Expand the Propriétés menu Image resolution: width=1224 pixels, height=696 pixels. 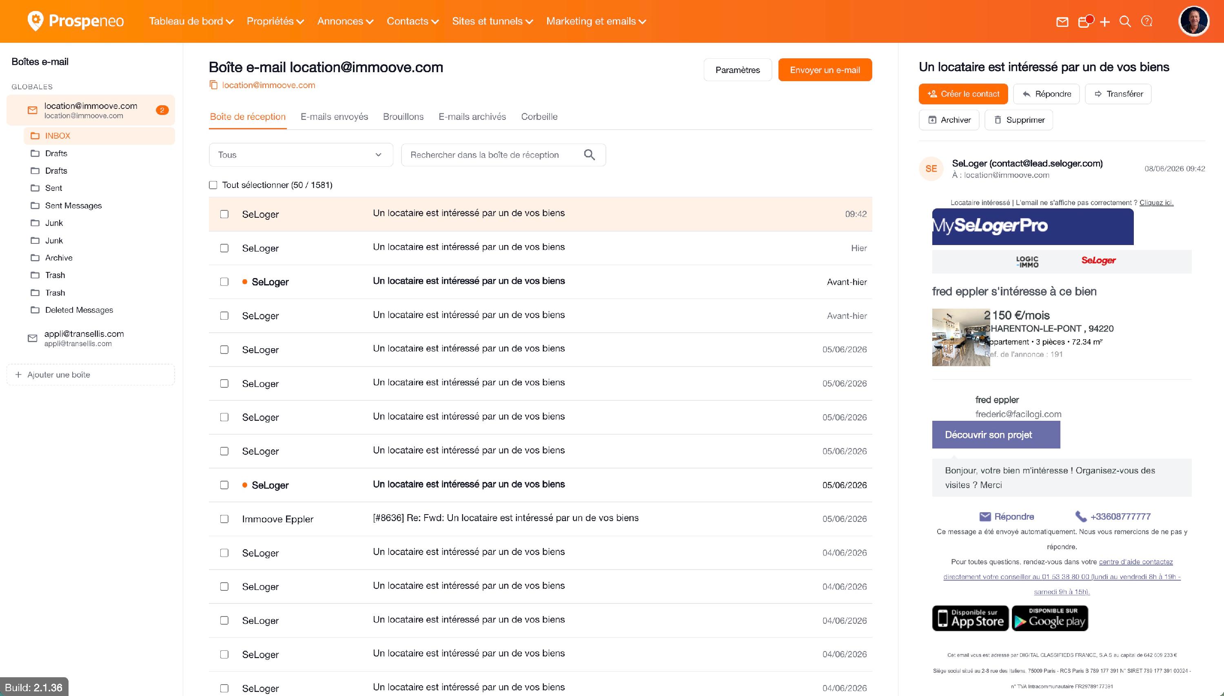point(275,21)
